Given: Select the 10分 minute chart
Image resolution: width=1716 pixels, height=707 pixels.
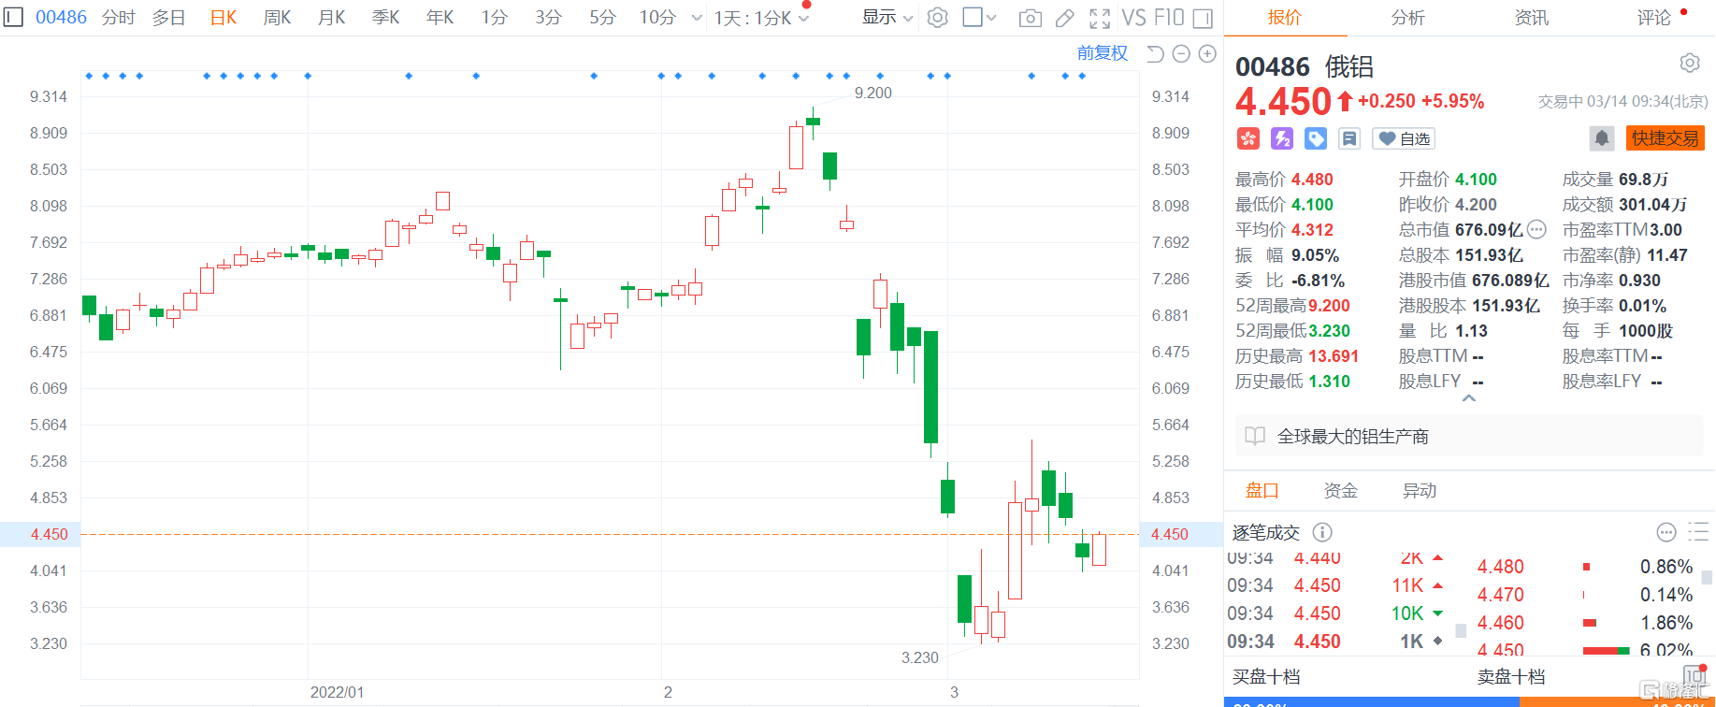Looking at the screenshot, I should point(657,18).
